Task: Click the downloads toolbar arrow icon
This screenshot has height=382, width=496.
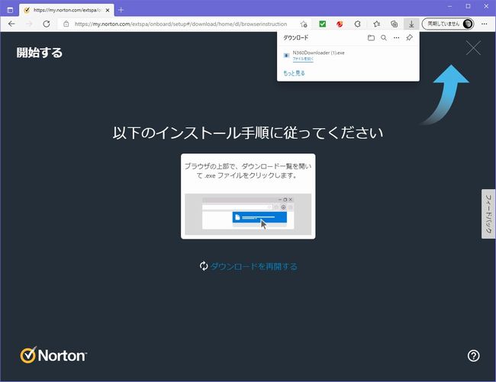Action: [411, 24]
